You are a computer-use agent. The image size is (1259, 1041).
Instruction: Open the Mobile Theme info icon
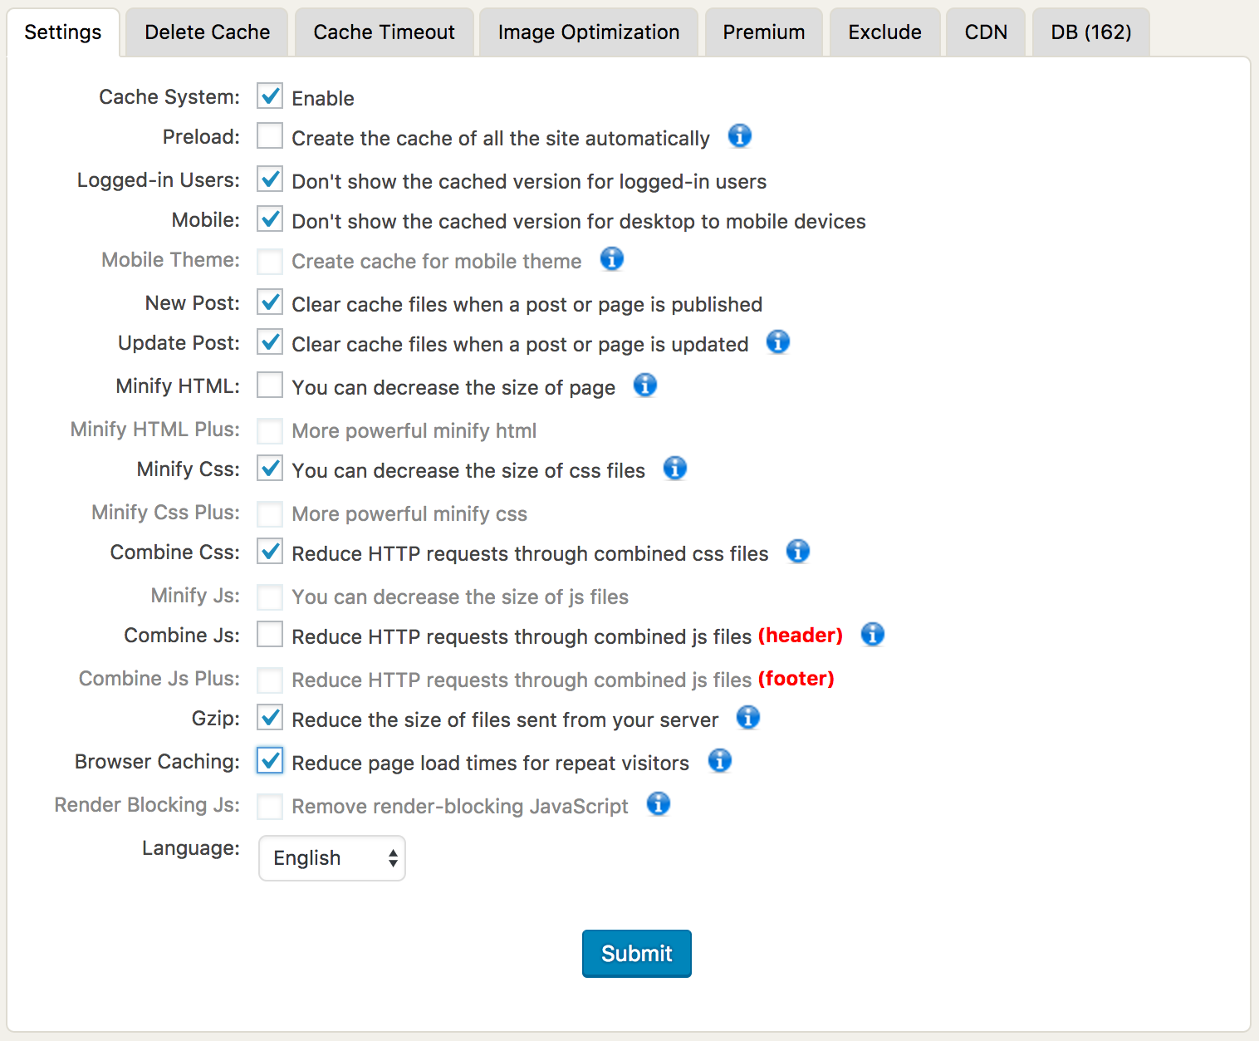click(611, 259)
